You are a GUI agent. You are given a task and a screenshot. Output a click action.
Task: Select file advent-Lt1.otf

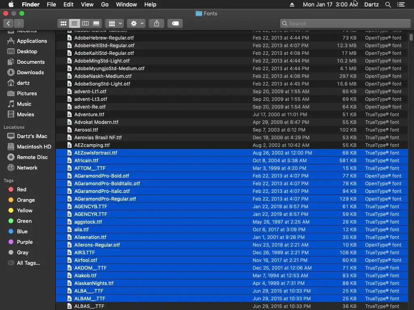pos(232,92)
